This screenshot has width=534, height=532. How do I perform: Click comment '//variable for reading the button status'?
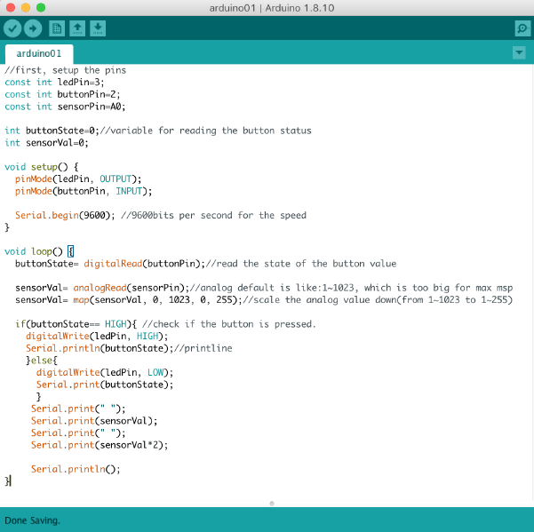coord(205,131)
